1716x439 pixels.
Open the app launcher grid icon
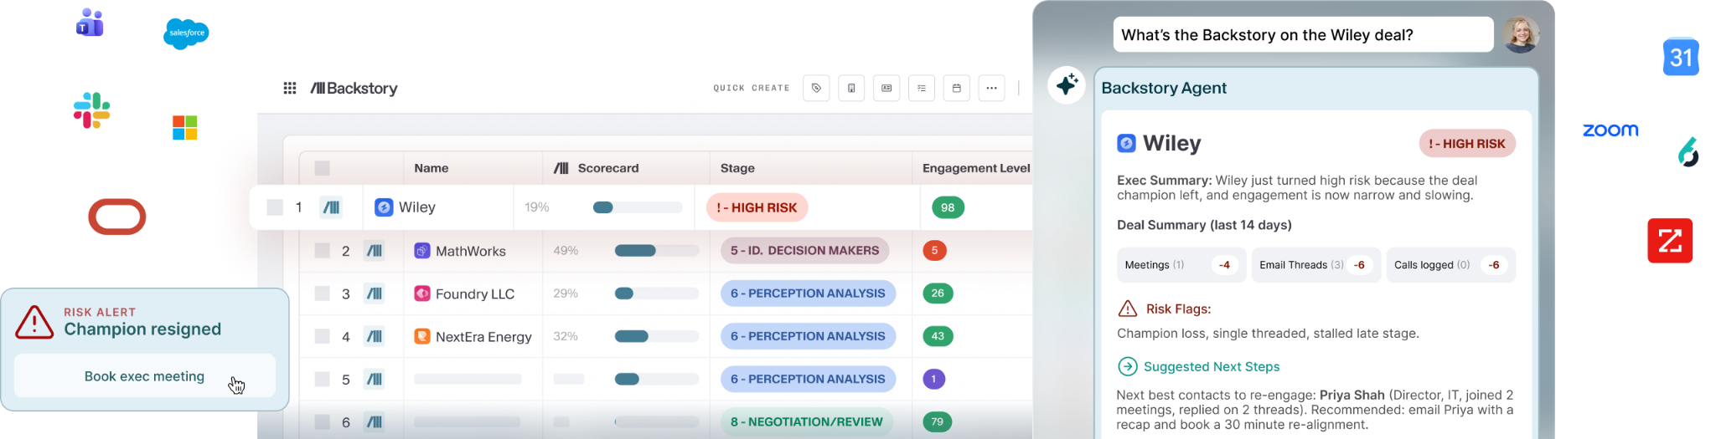click(290, 88)
